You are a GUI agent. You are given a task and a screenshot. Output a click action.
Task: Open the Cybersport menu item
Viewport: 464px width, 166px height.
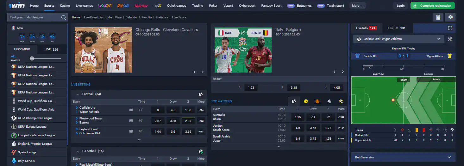point(247,6)
